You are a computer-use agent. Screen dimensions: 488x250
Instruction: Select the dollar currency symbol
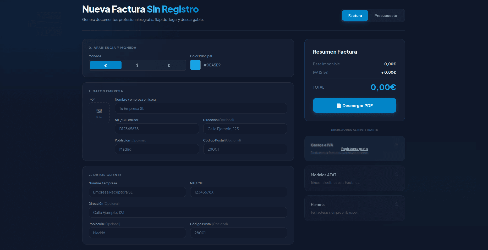click(x=137, y=65)
